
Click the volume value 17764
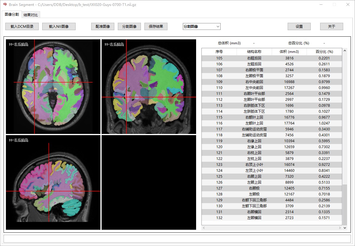(x=289, y=123)
